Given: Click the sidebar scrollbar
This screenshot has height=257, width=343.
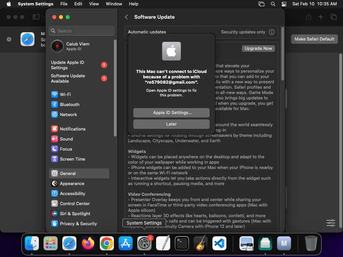Looking at the screenshot, I should tap(115, 88).
